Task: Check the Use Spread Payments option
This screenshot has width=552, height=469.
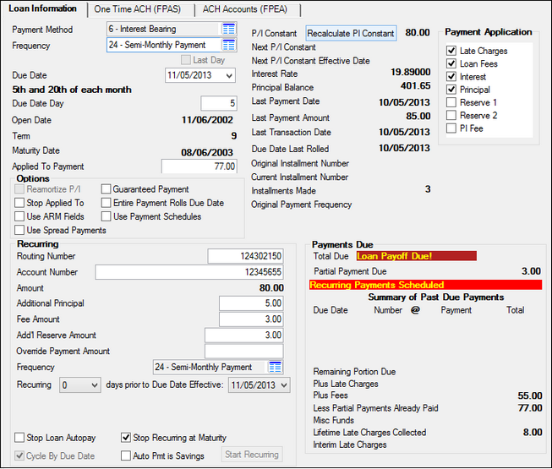Action: [x=19, y=230]
